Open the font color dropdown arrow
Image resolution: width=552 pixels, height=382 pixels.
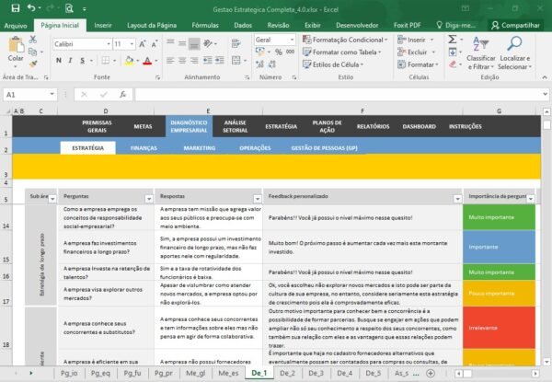pyautogui.click(x=156, y=61)
